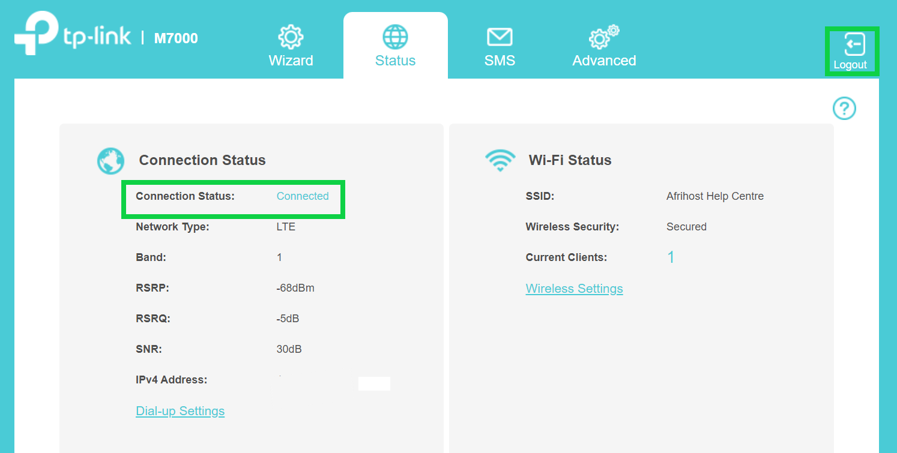This screenshot has height=453, width=897.
Task: Click the Connection Status earth icon
Action: click(x=111, y=161)
